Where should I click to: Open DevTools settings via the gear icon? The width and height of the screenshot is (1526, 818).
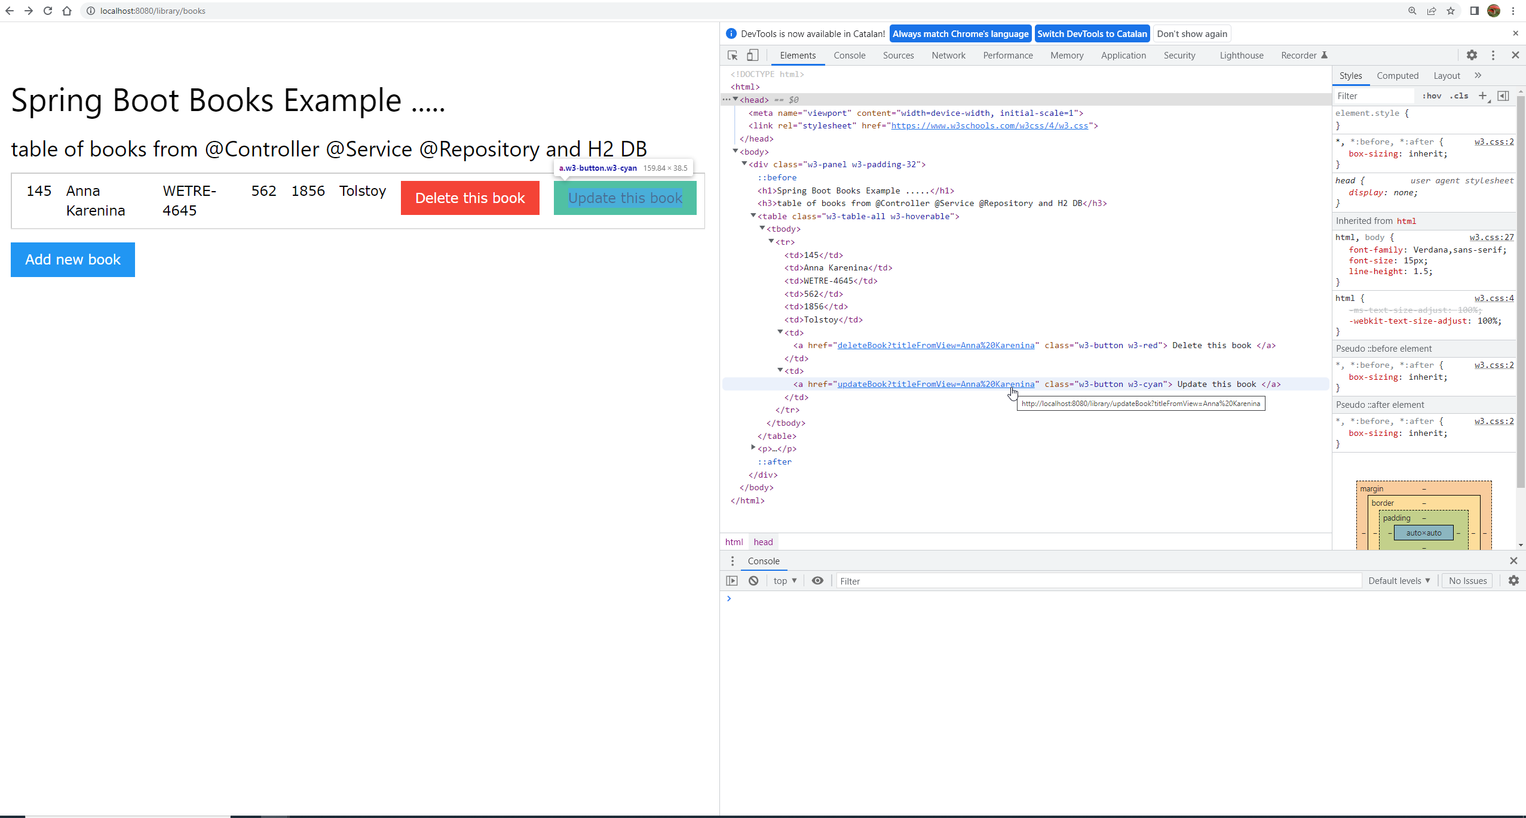tap(1472, 55)
